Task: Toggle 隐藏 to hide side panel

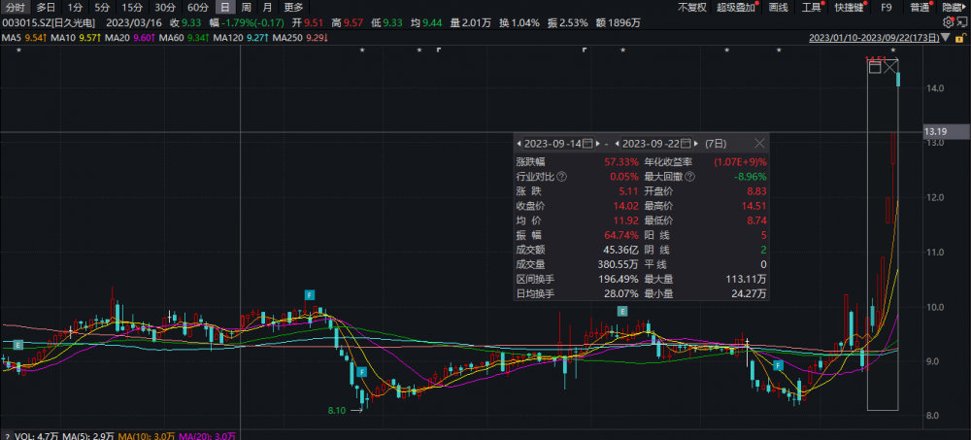Action: 954,8
